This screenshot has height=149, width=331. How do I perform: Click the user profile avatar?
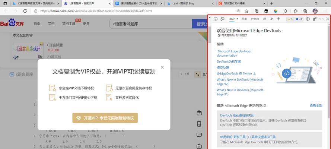pos(315,11)
